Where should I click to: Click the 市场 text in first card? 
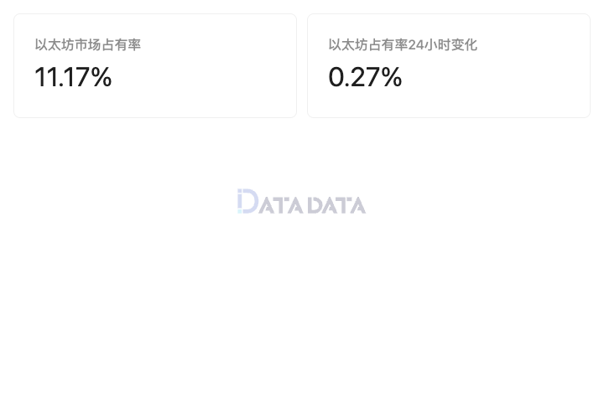point(88,44)
